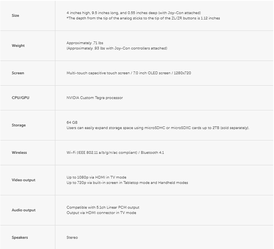Select the Wireless row label
Screen dimensions: 274x249
pyautogui.click(x=19, y=152)
